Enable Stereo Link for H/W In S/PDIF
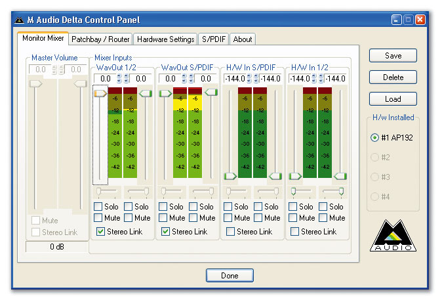Viewport: 442px width, 304px height. click(x=230, y=232)
